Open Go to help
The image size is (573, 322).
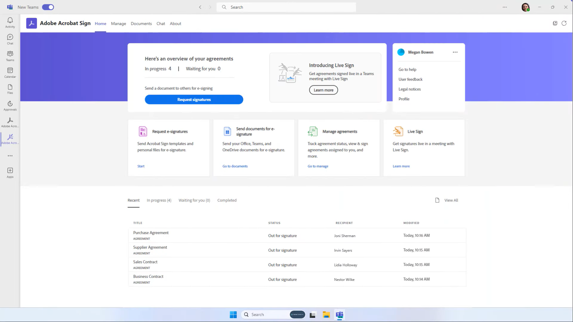[x=407, y=69]
